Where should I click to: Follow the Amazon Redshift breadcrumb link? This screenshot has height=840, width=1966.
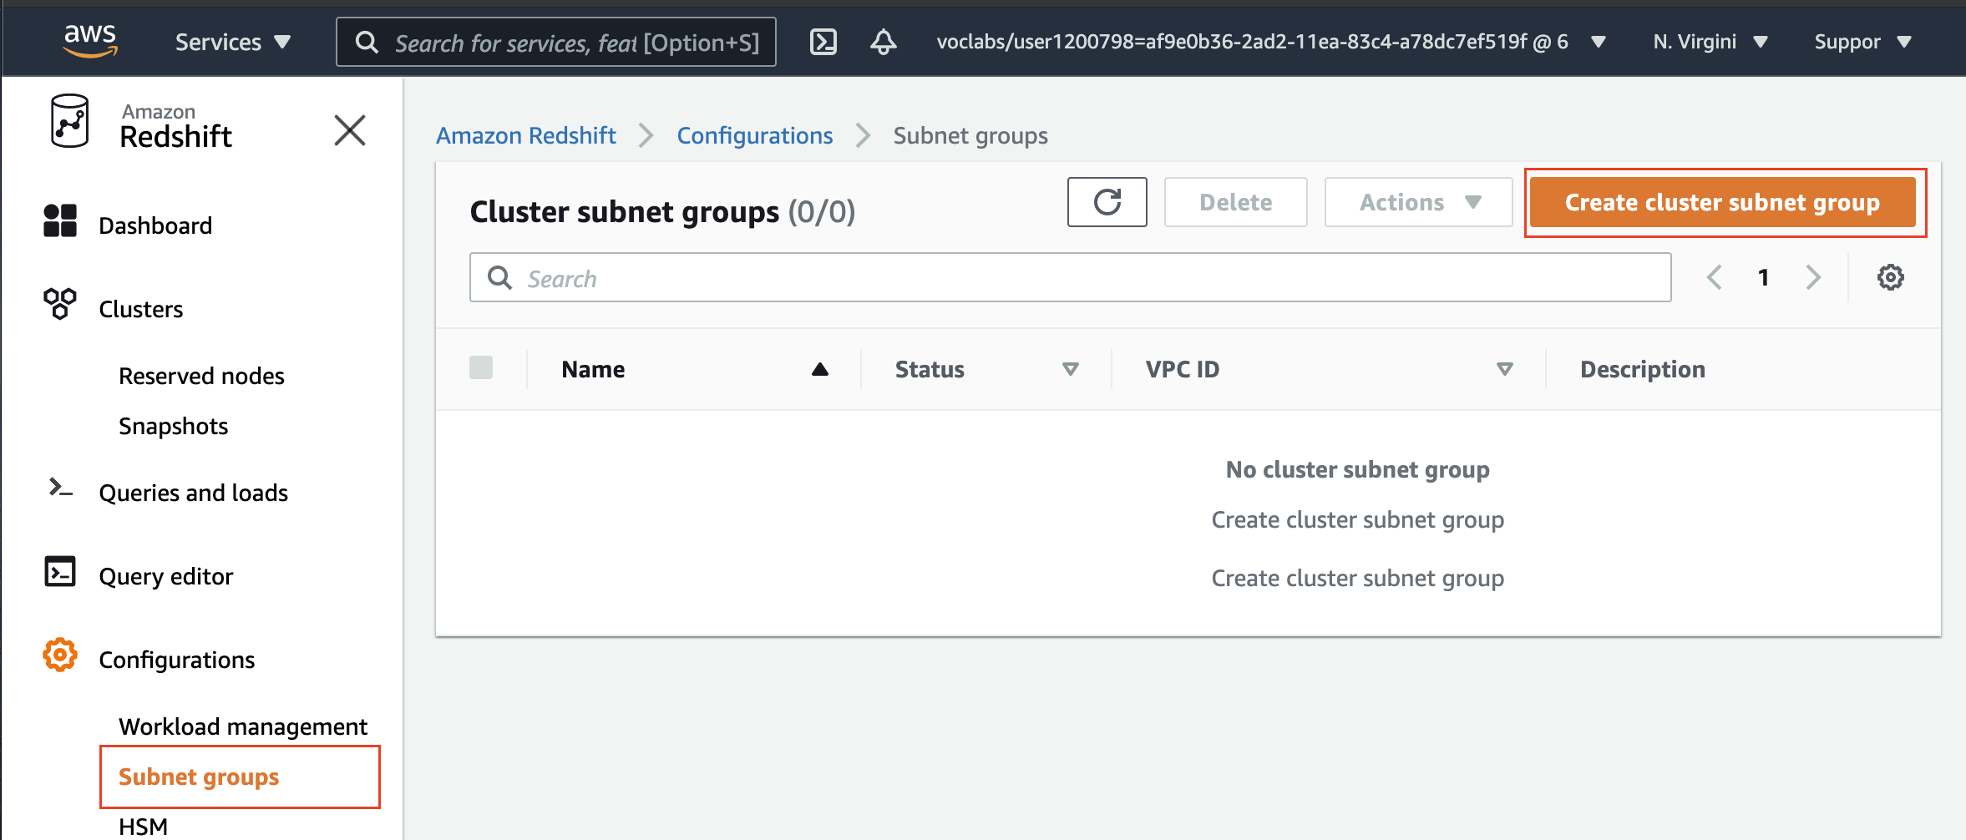pyautogui.click(x=525, y=134)
